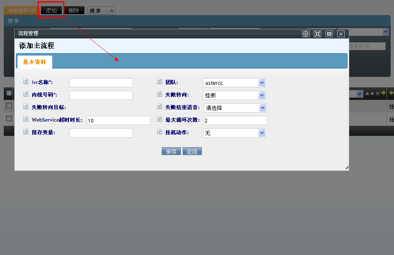394x255 pixels.
Task: Click help icon beside ivr名称 field
Action: (x=26, y=82)
